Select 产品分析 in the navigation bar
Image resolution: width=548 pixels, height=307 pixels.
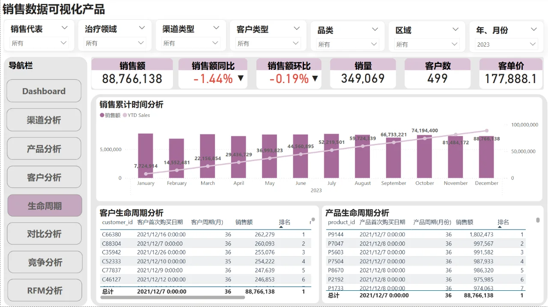(44, 148)
